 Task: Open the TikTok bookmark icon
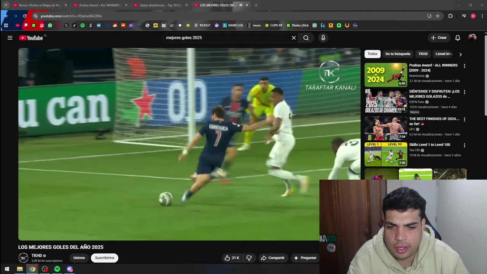pos(74,25)
